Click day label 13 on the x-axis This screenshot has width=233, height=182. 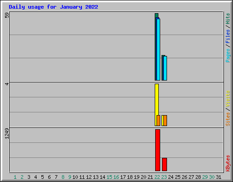tap(96, 177)
